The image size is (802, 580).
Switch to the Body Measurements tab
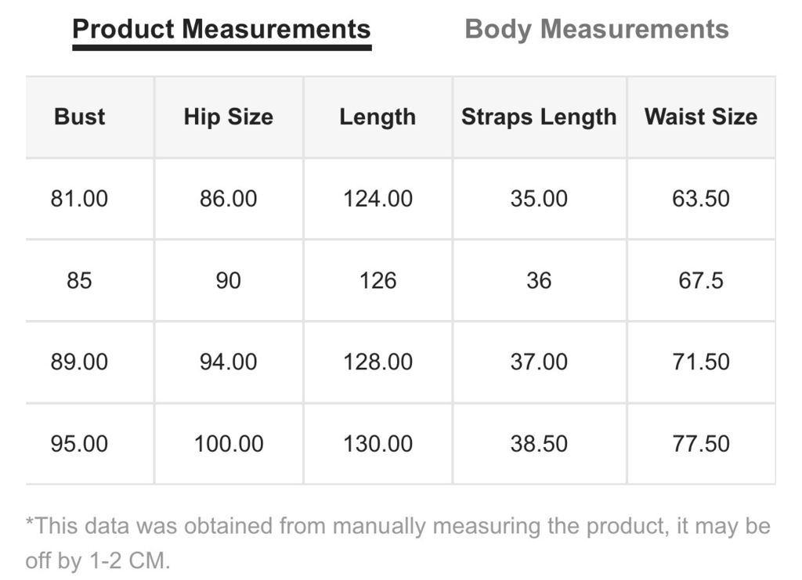click(x=596, y=29)
